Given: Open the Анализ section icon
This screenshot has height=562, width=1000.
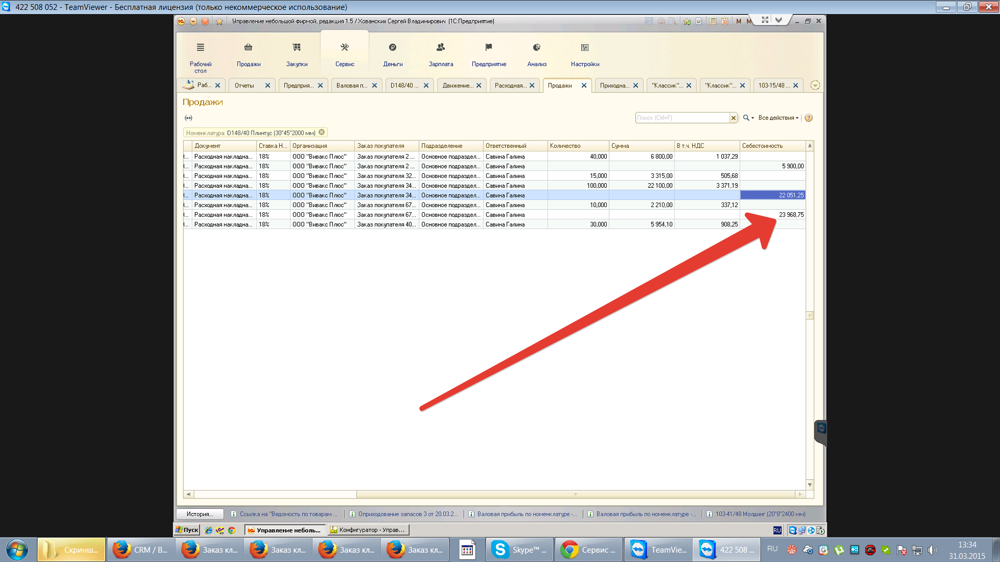Looking at the screenshot, I should tap(536, 48).
